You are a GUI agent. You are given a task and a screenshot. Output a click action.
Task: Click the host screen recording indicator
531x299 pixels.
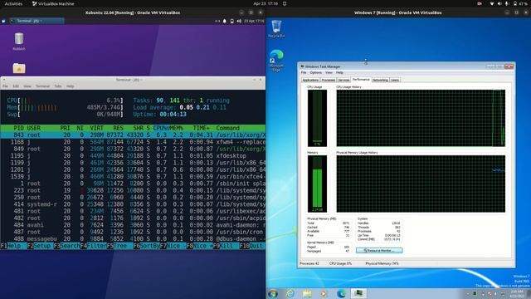pos(480,3)
